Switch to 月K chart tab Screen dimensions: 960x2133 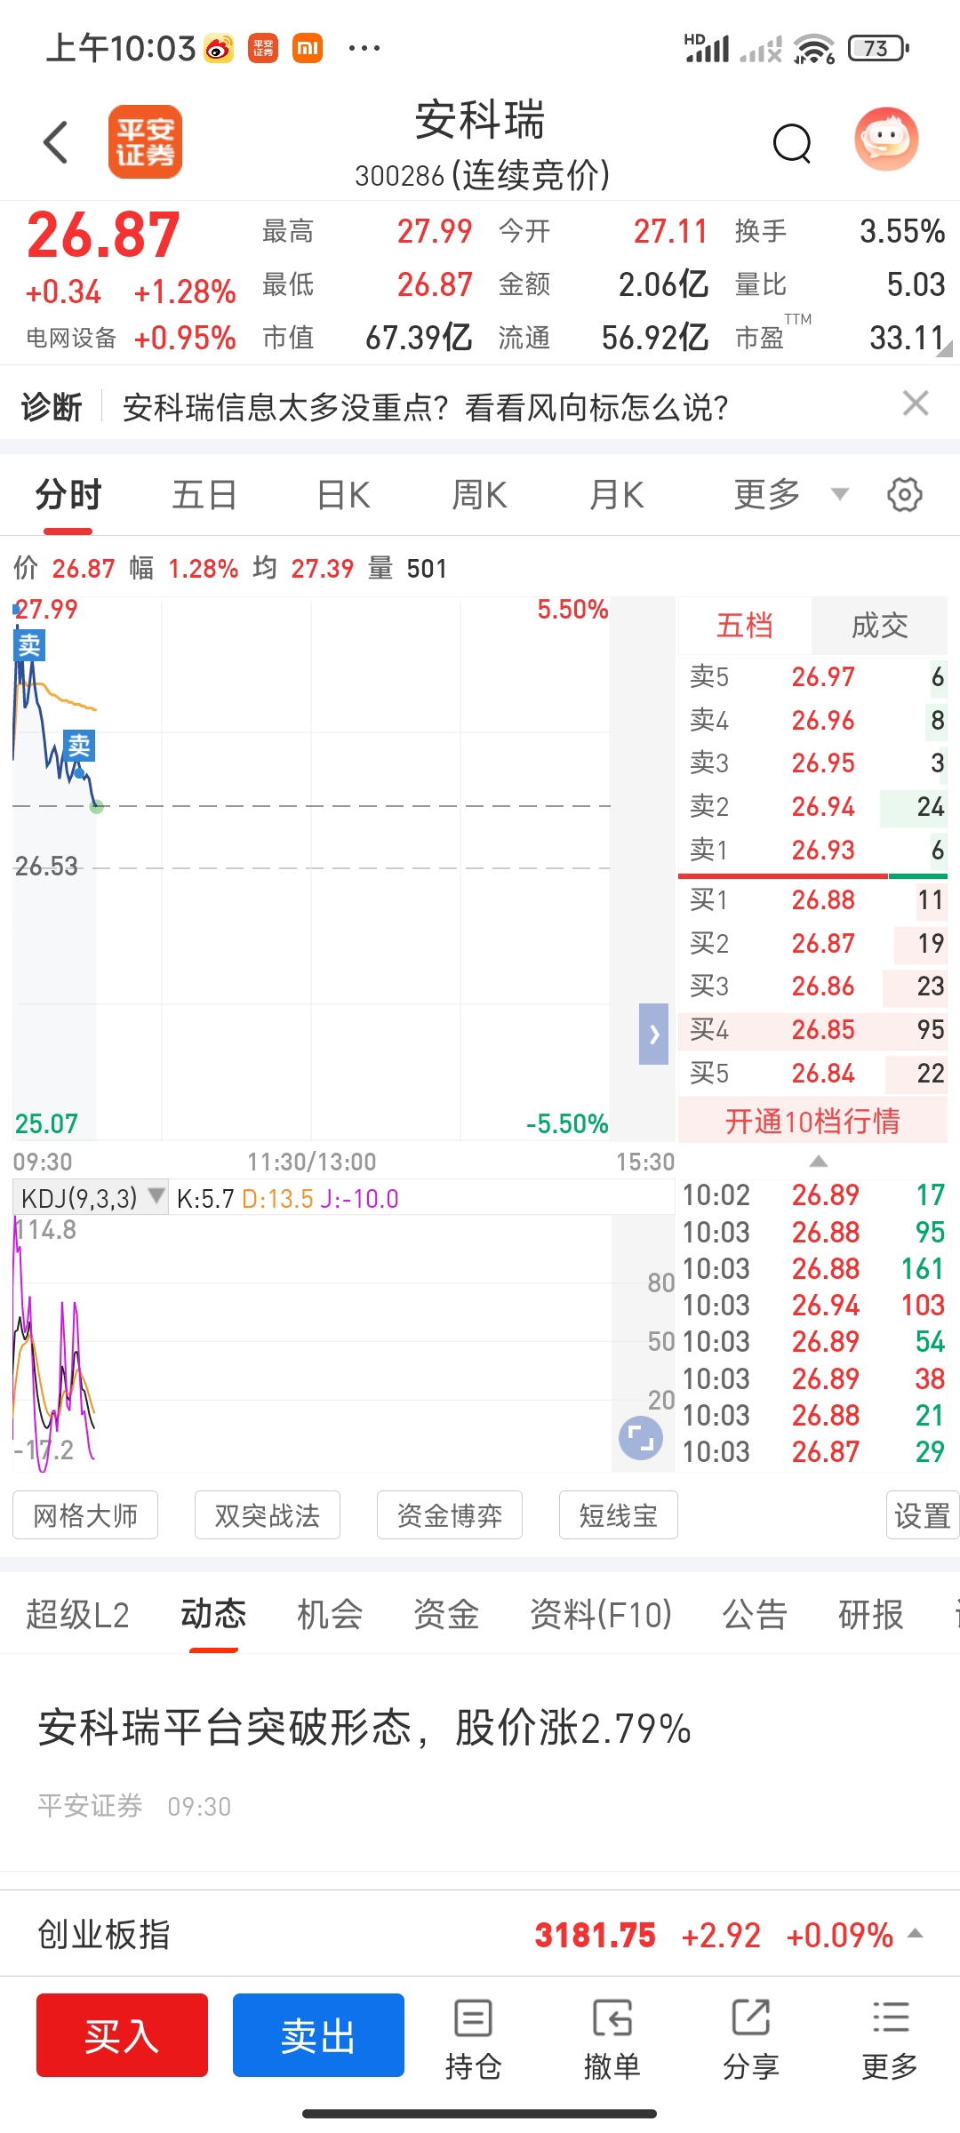[617, 495]
